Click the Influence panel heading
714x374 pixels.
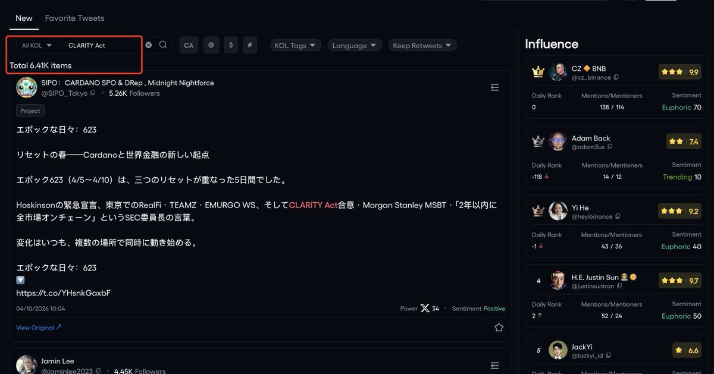pyautogui.click(x=552, y=44)
